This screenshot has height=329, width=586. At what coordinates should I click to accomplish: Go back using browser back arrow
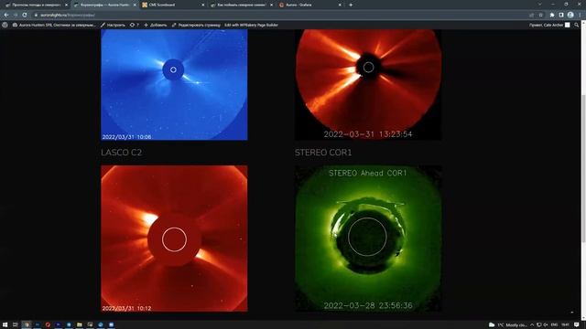coord(6,15)
